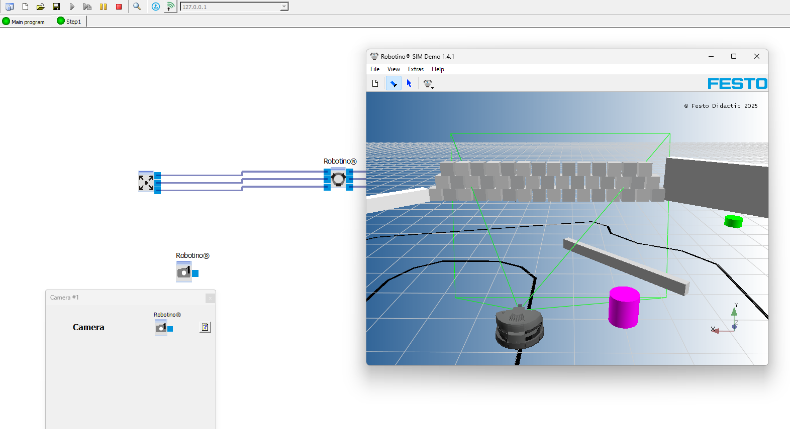The image size is (790, 429).
Task: Select the blue arrow pointer tool
Action: (409, 84)
